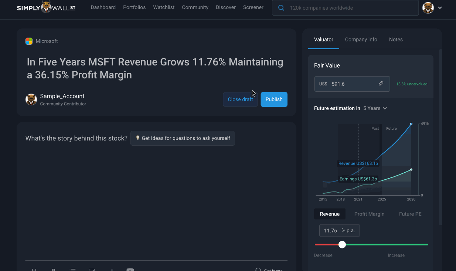The width and height of the screenshot is (456, 271).
Task: Click the pencil edit icon in Fair Value
Action: (381, 84)
